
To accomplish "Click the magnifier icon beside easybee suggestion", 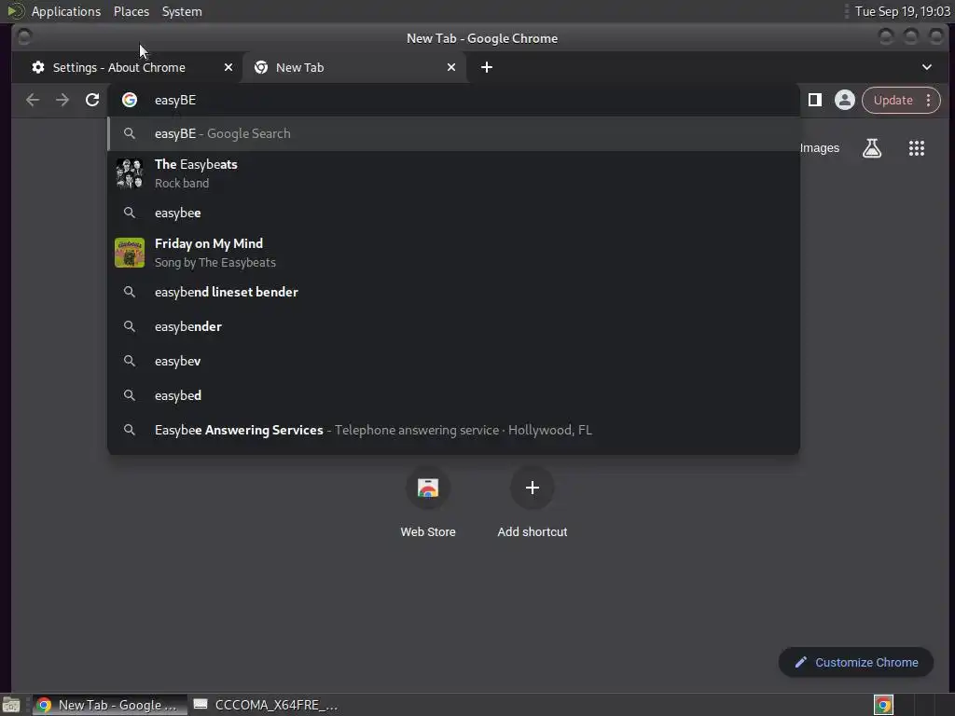I will [129, 213].
